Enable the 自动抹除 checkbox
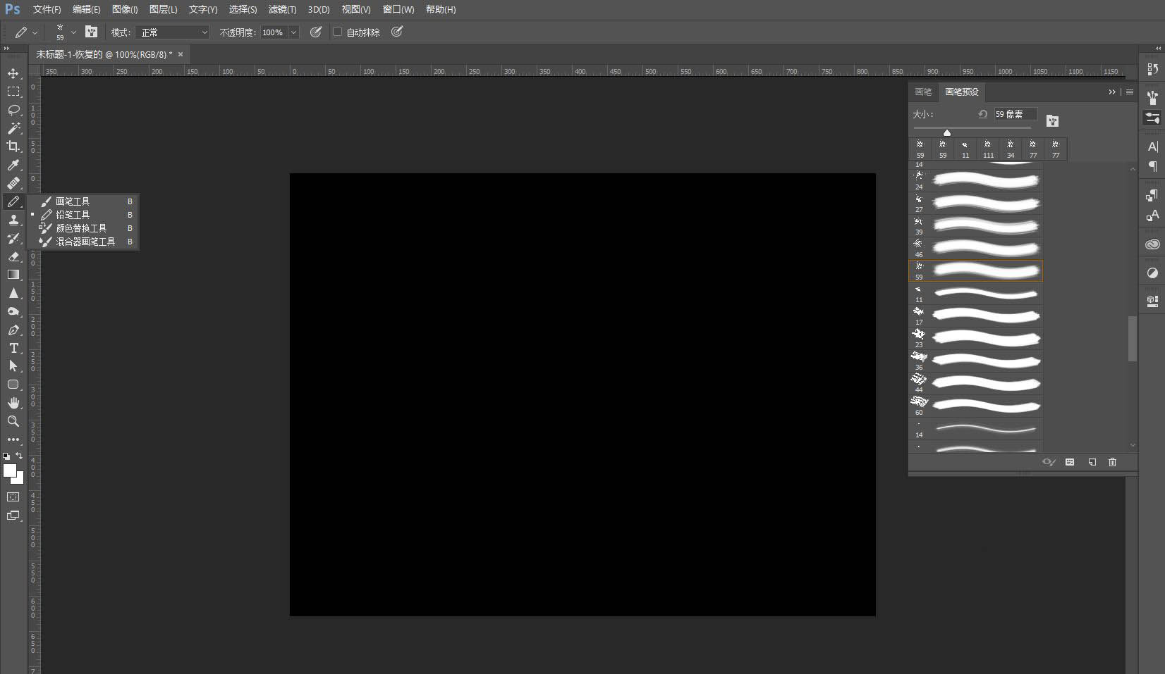 (338, 32)
